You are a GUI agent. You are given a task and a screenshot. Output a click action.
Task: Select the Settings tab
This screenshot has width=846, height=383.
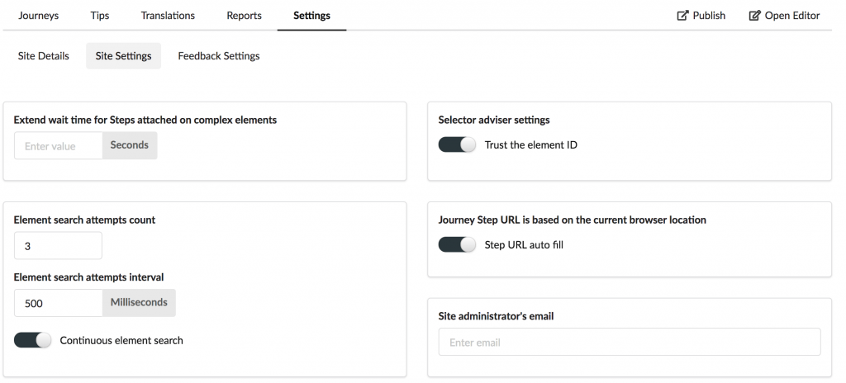pos(311,16)
